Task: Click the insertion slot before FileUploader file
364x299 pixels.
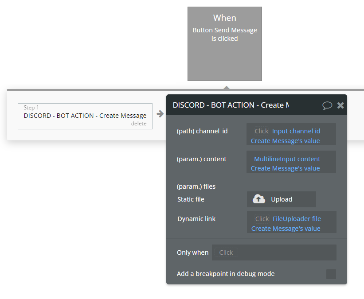Action: coord(262,219)
